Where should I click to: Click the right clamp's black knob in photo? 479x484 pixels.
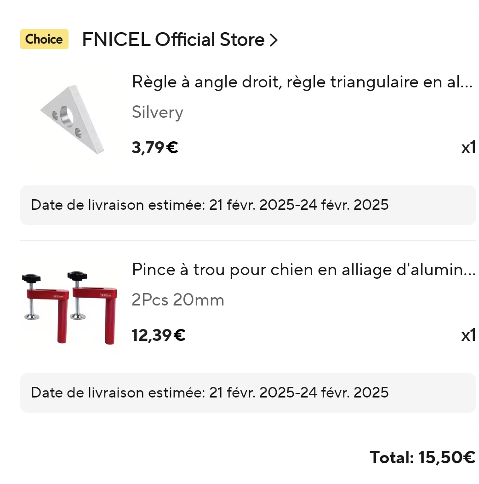(77, 276)
